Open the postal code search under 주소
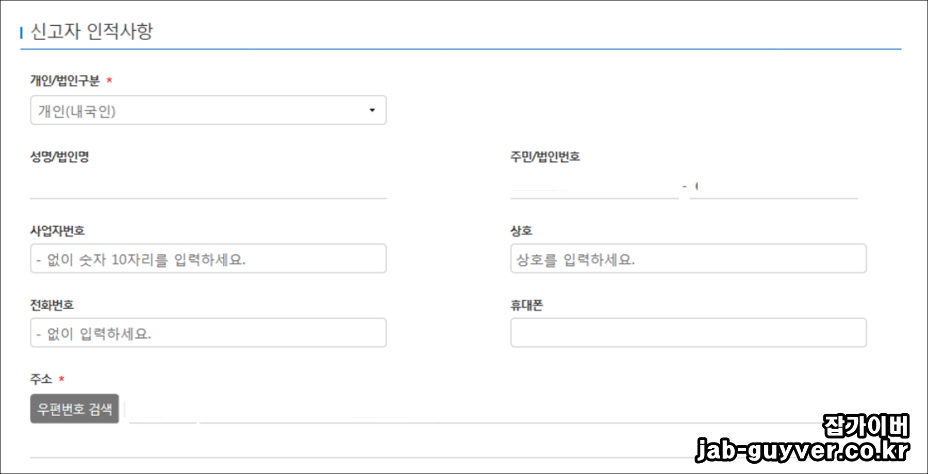This screenshot has width=928, height=474. (x=74, y=409)
